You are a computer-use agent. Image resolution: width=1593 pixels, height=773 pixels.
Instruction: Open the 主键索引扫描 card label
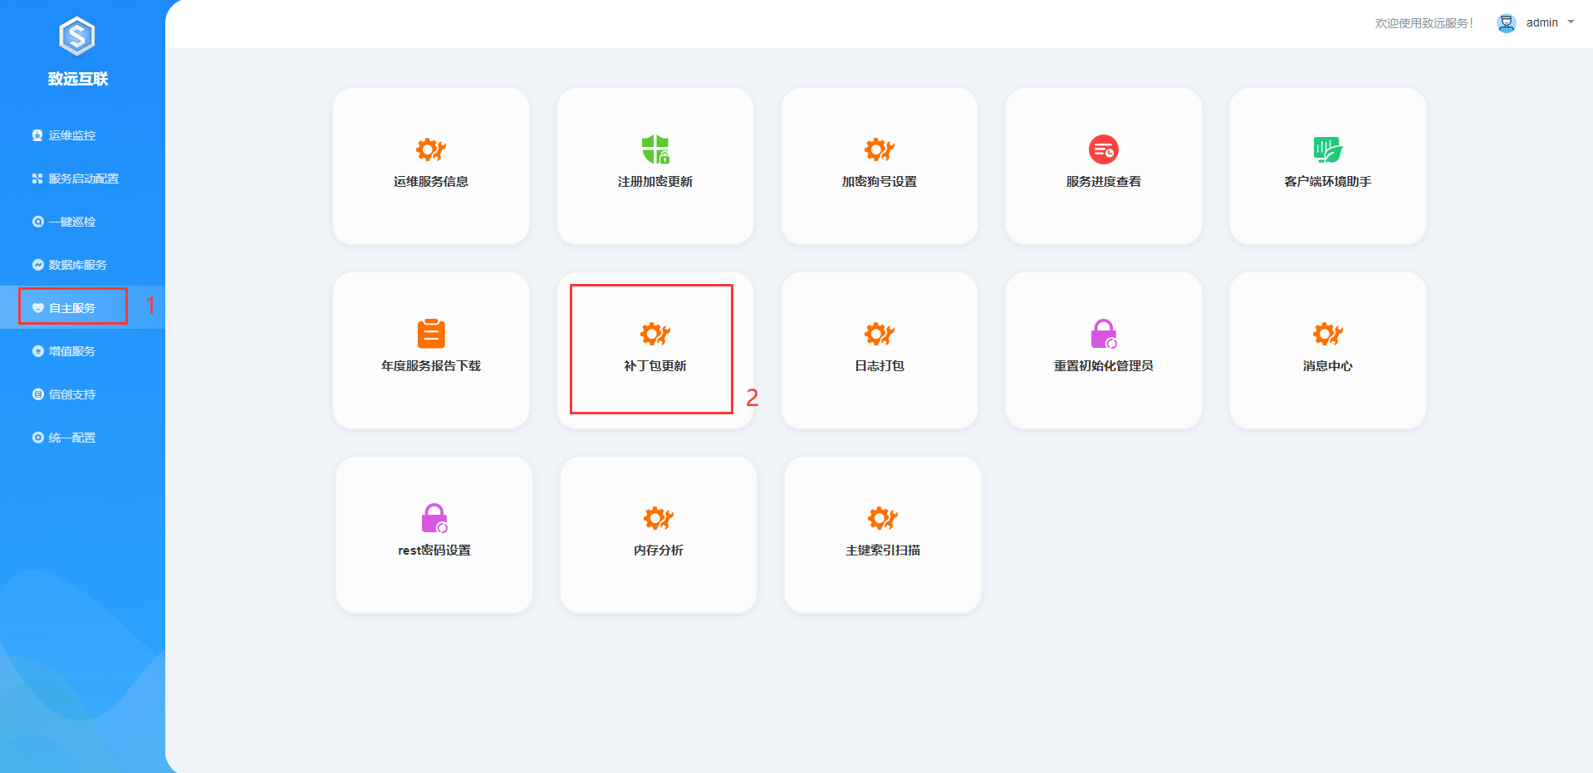(x=883, y=550)
